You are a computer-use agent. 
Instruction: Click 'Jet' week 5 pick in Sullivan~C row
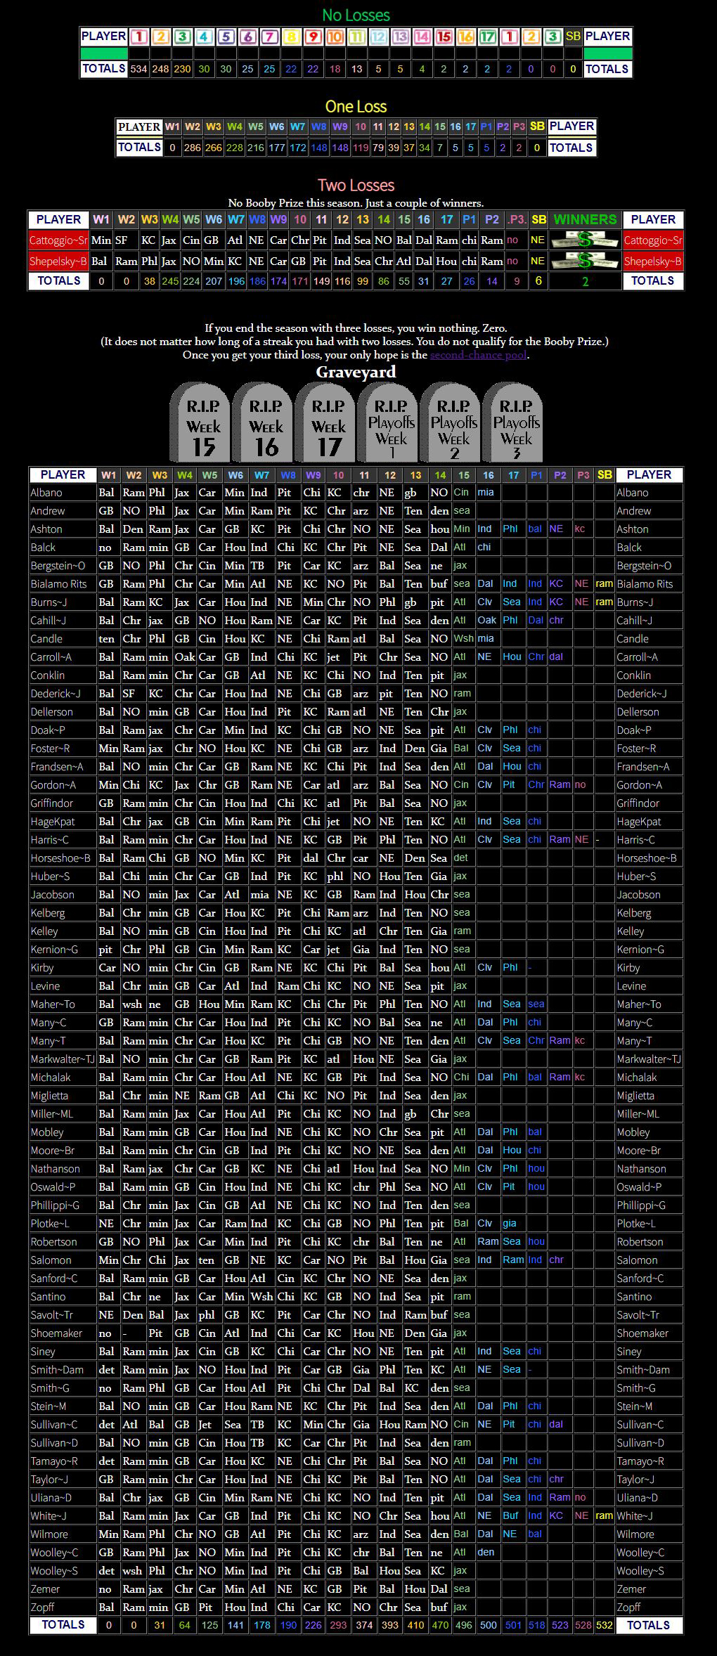pos(205,1425)
